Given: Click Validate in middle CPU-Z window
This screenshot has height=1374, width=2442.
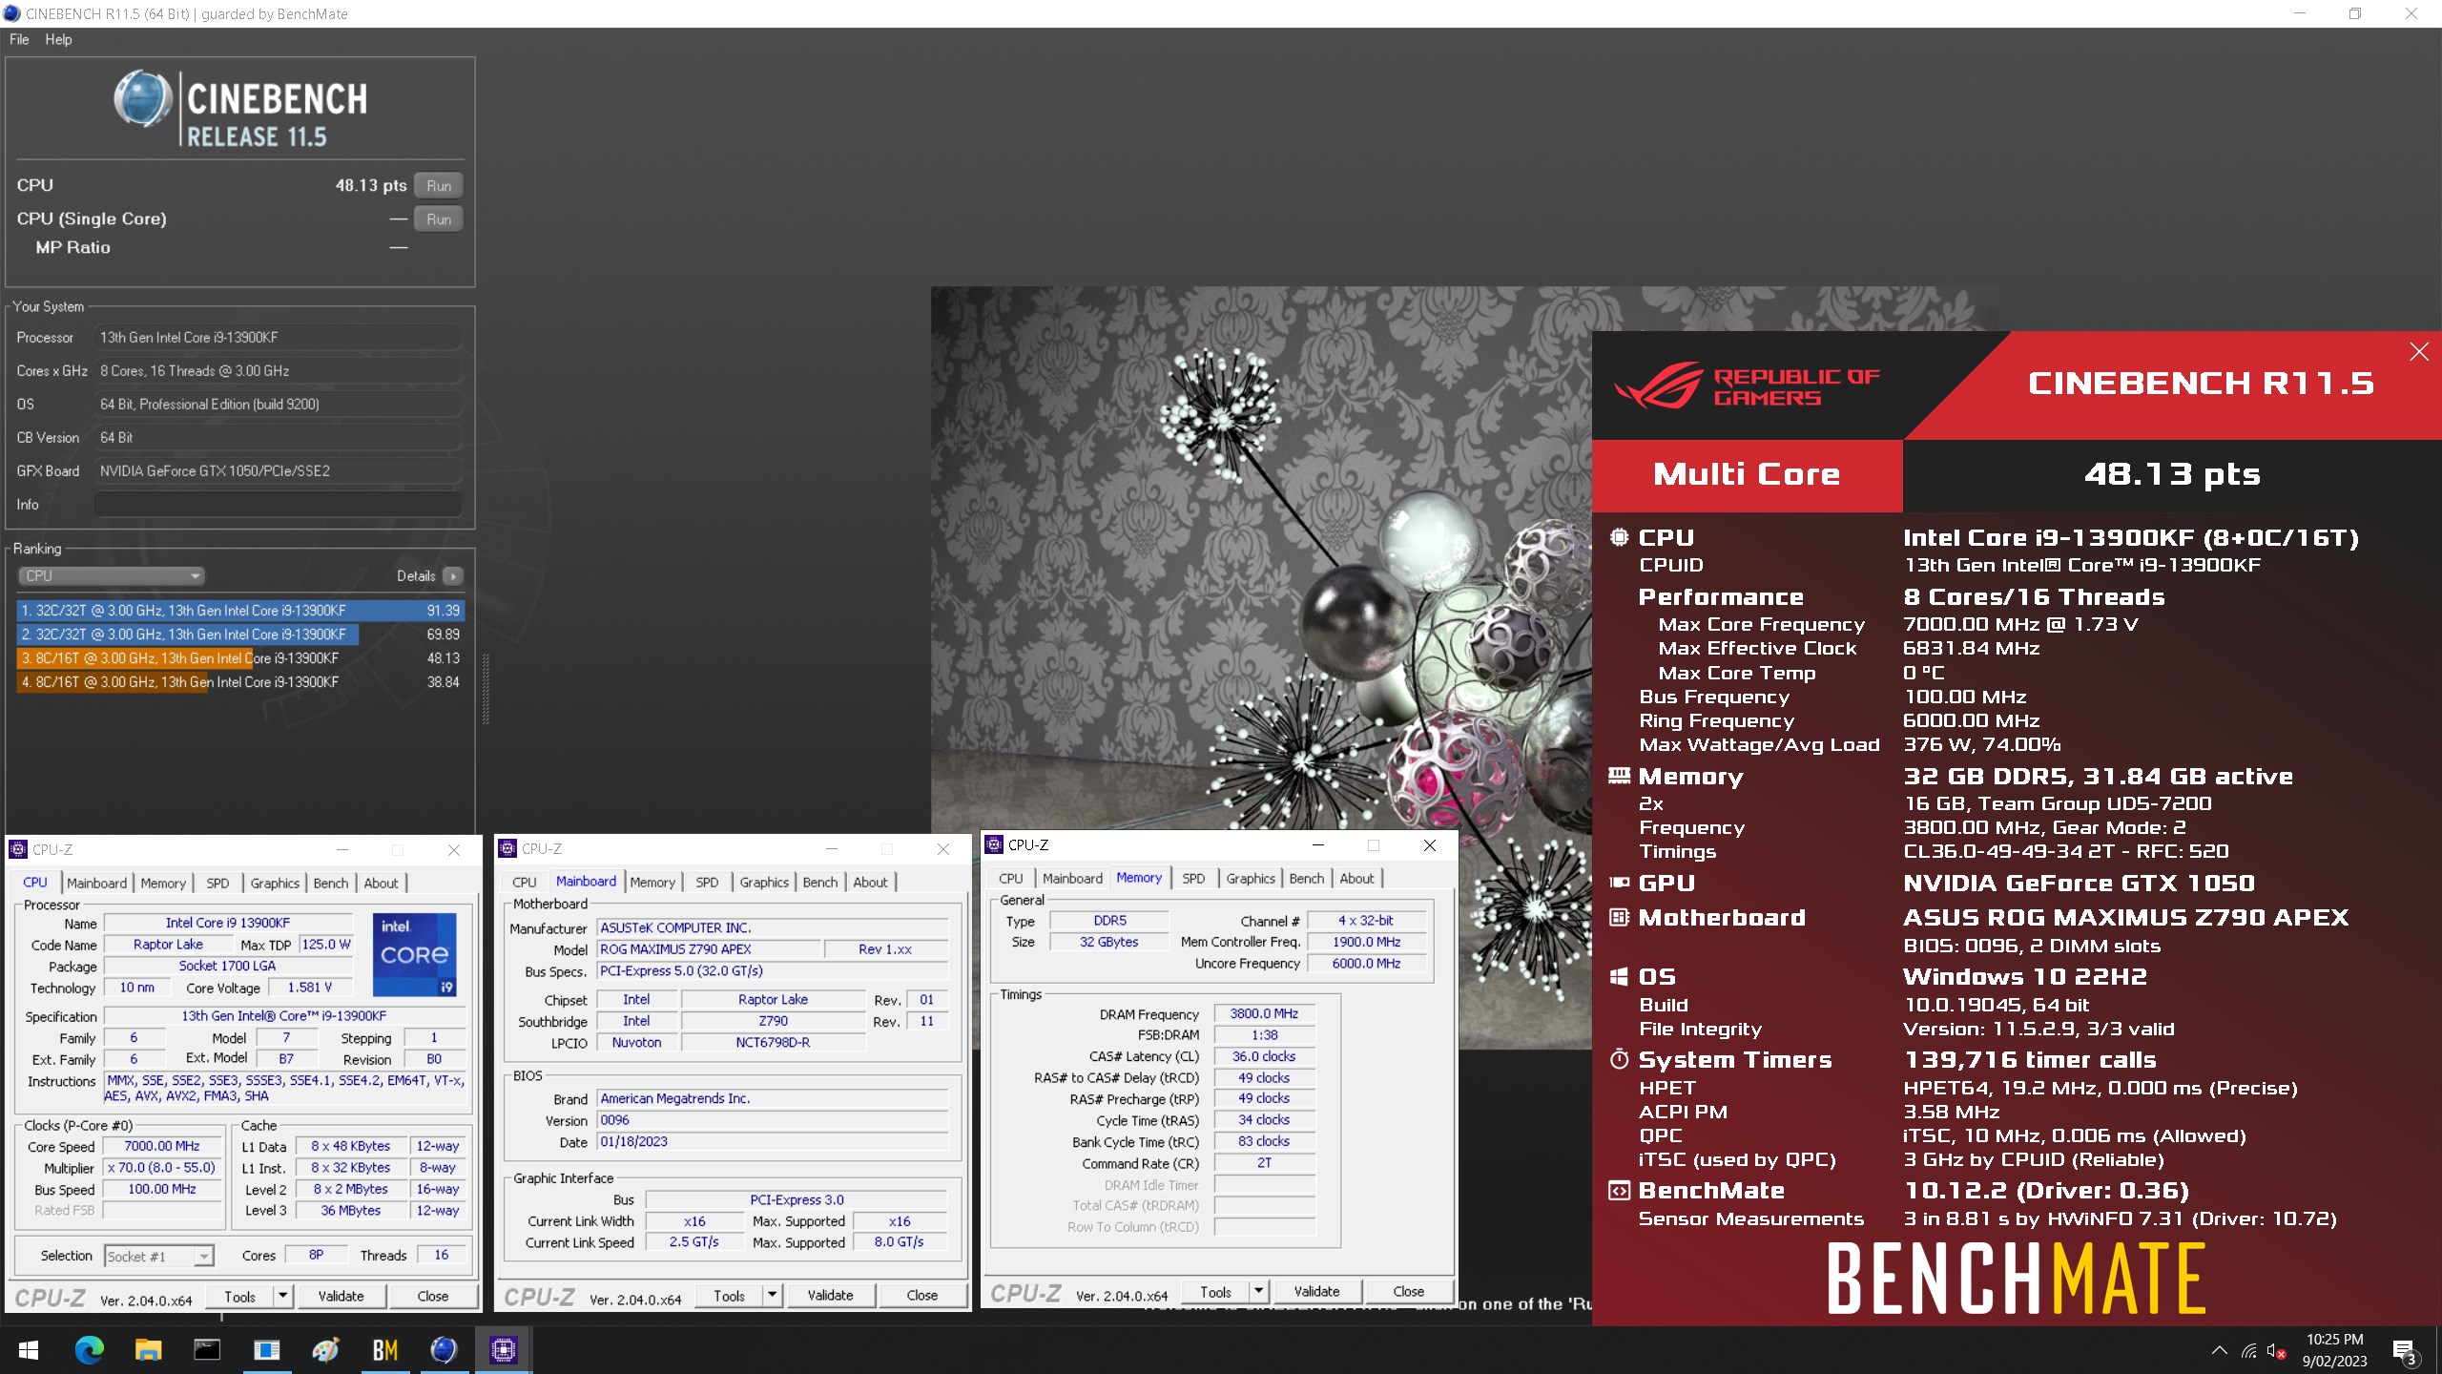Looking at the screenshot, I should 830,1295.
